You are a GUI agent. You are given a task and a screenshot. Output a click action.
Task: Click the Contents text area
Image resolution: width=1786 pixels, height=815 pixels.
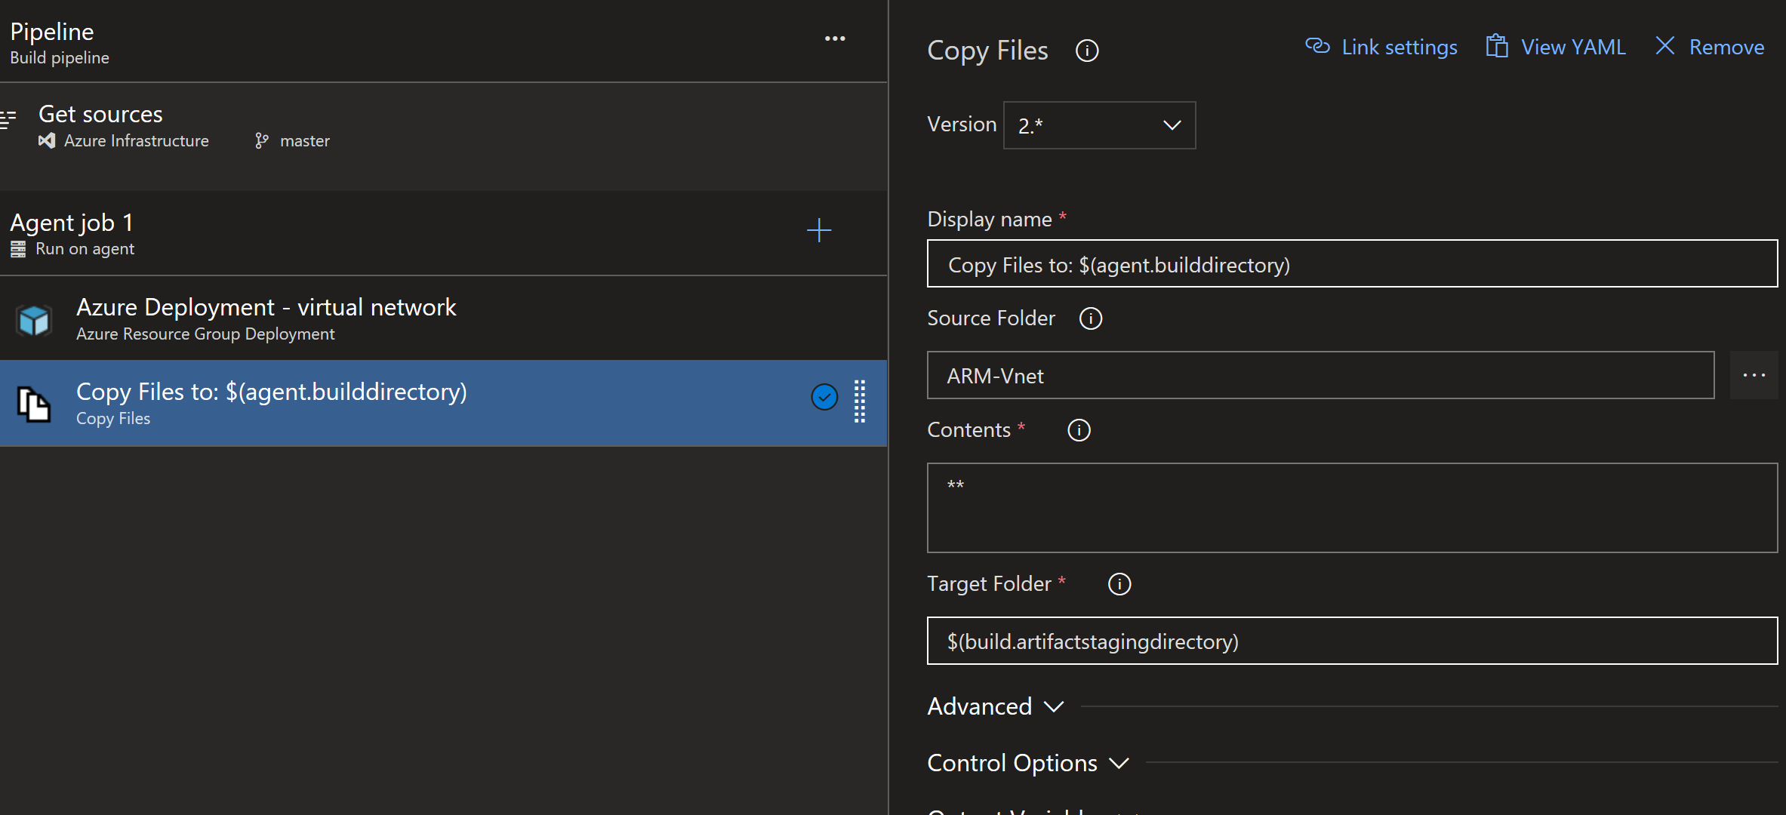click(x=1352, y=508)
